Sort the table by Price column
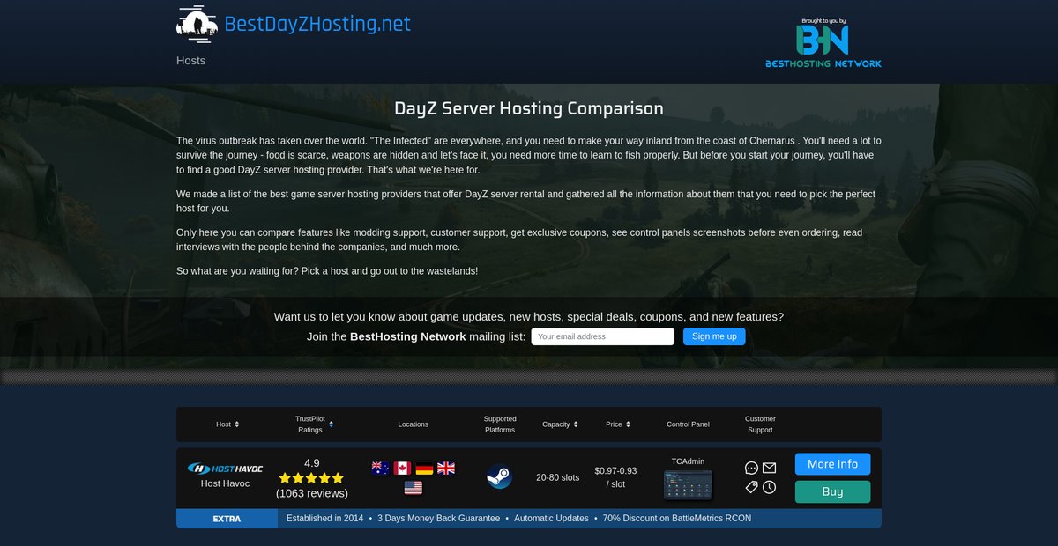1058x546 pixels. tap(618, 424)
